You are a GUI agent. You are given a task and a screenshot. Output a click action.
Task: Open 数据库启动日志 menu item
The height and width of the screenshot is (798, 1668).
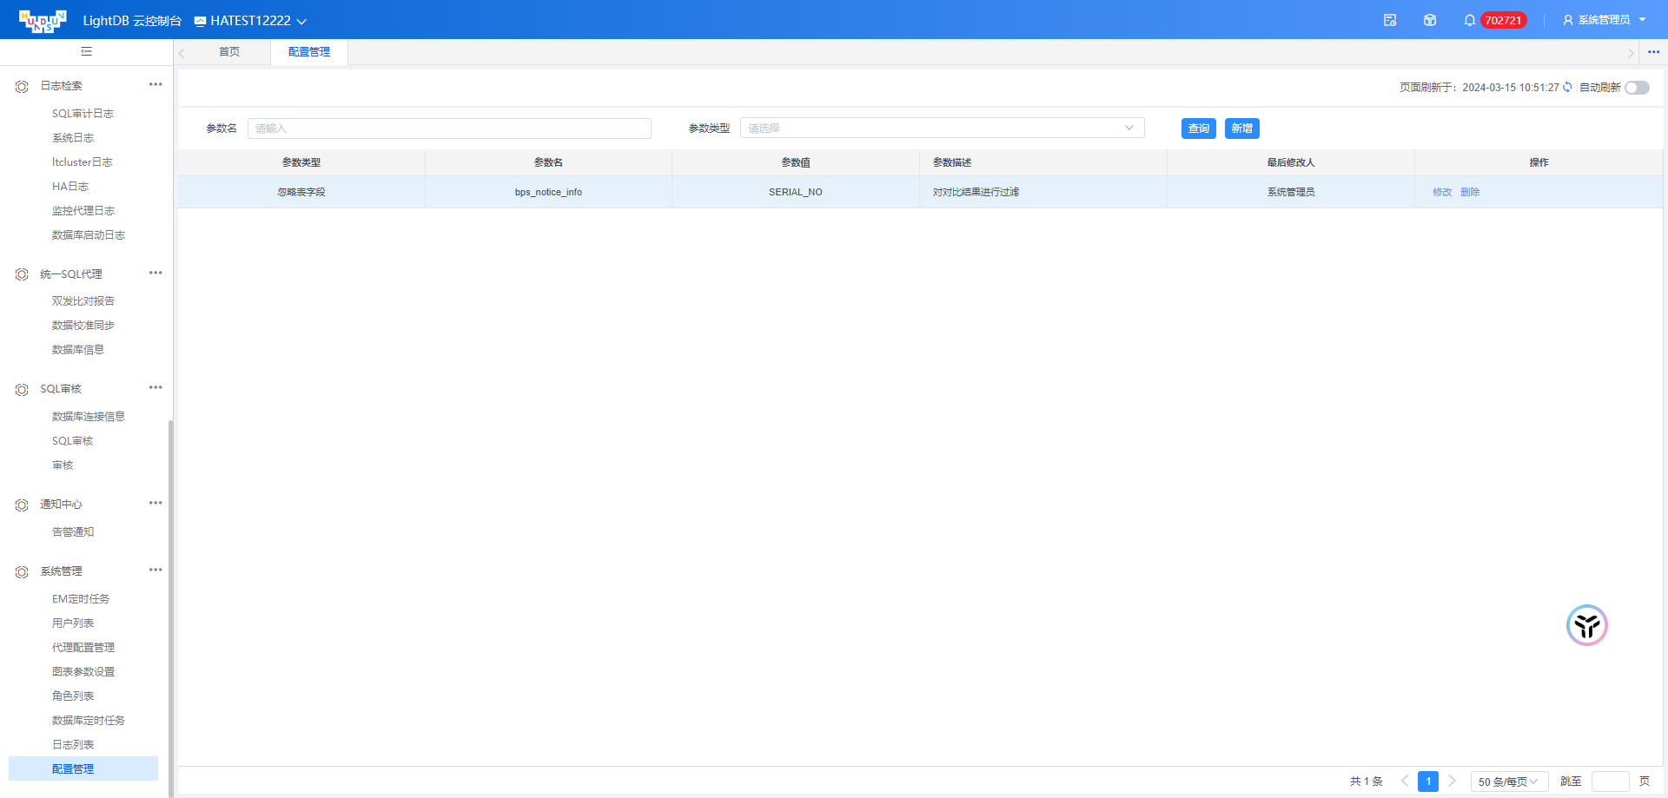point(89,235)
